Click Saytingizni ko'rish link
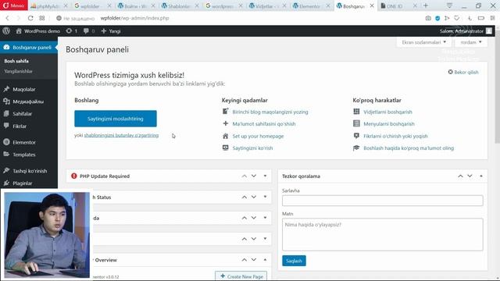The width and height of the screenshot is (500, 281). click(x=252, y=148)
